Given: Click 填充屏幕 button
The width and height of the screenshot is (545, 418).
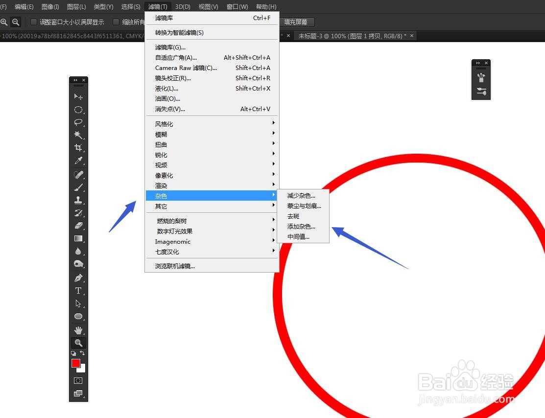Looking at the screenshot, I should click(x=296, y=22).
